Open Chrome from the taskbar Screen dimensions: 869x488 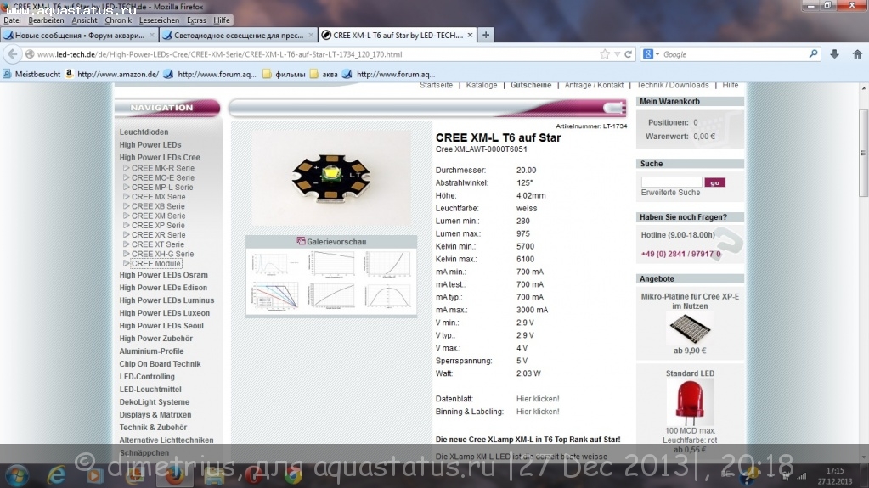293,475
